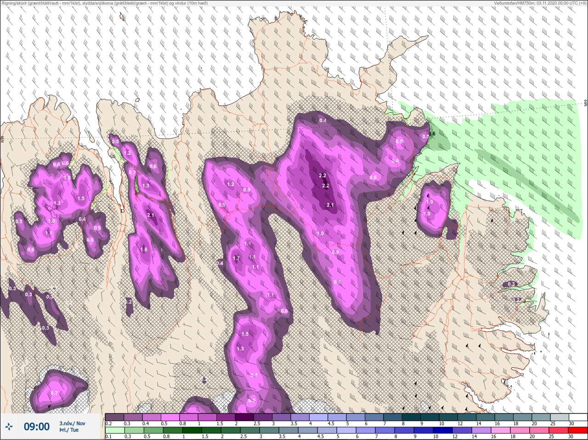Click the weekday label 'þri./ Tue'
Viewport: 588px width, 440px height.
(x=69, y=430)
